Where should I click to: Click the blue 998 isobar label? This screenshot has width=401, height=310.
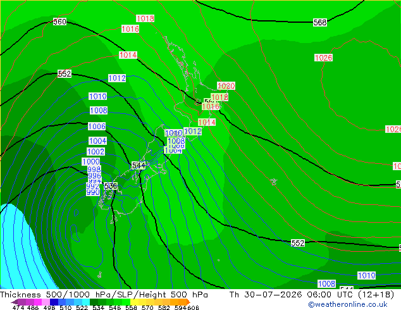tap(94, 170)
